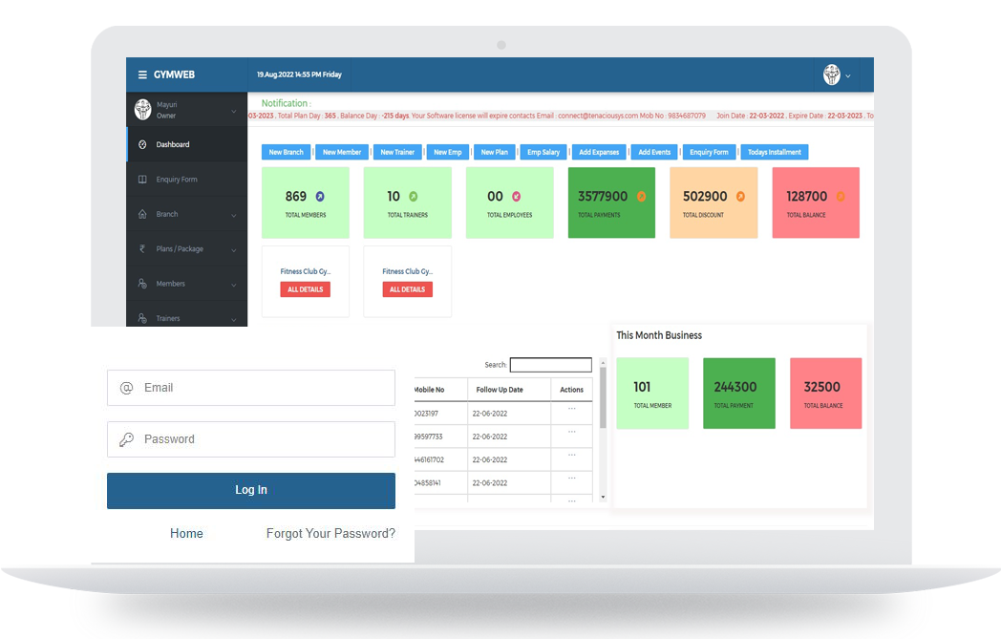
Task: Click the New Member button
Action: click(x=342, y=152)
